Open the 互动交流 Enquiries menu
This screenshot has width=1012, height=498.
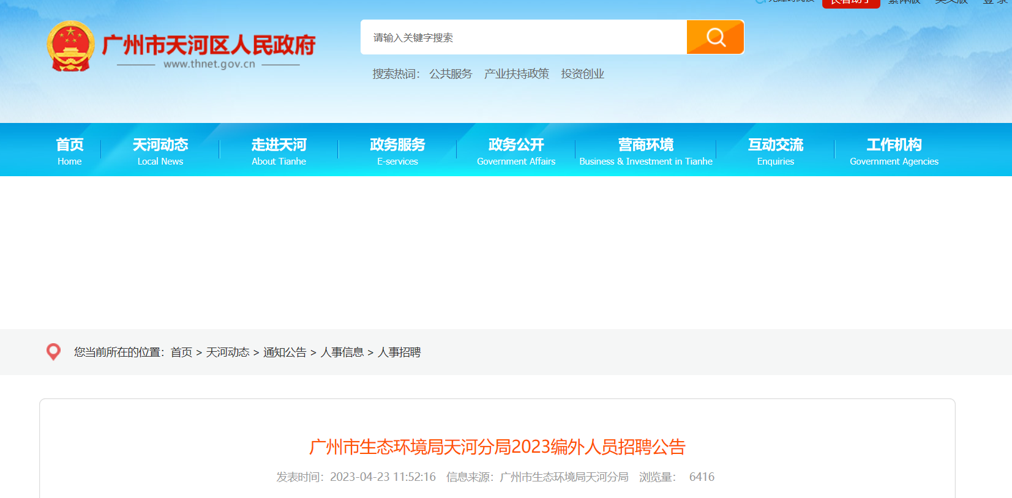coord(776,151)
